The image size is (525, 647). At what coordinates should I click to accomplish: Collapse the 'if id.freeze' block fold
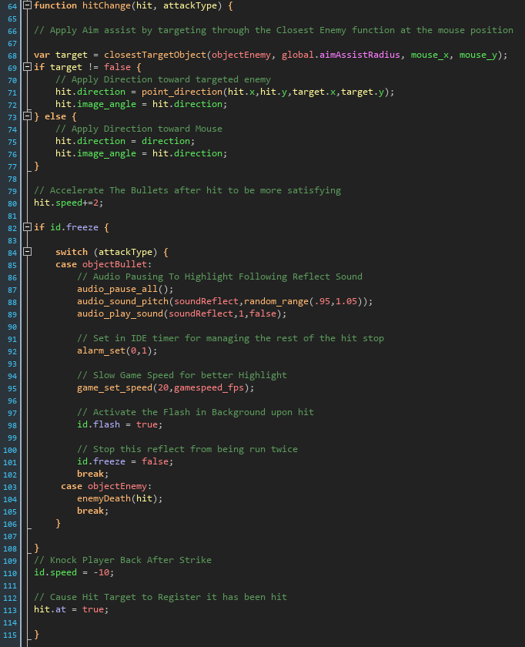click(27, 227)
